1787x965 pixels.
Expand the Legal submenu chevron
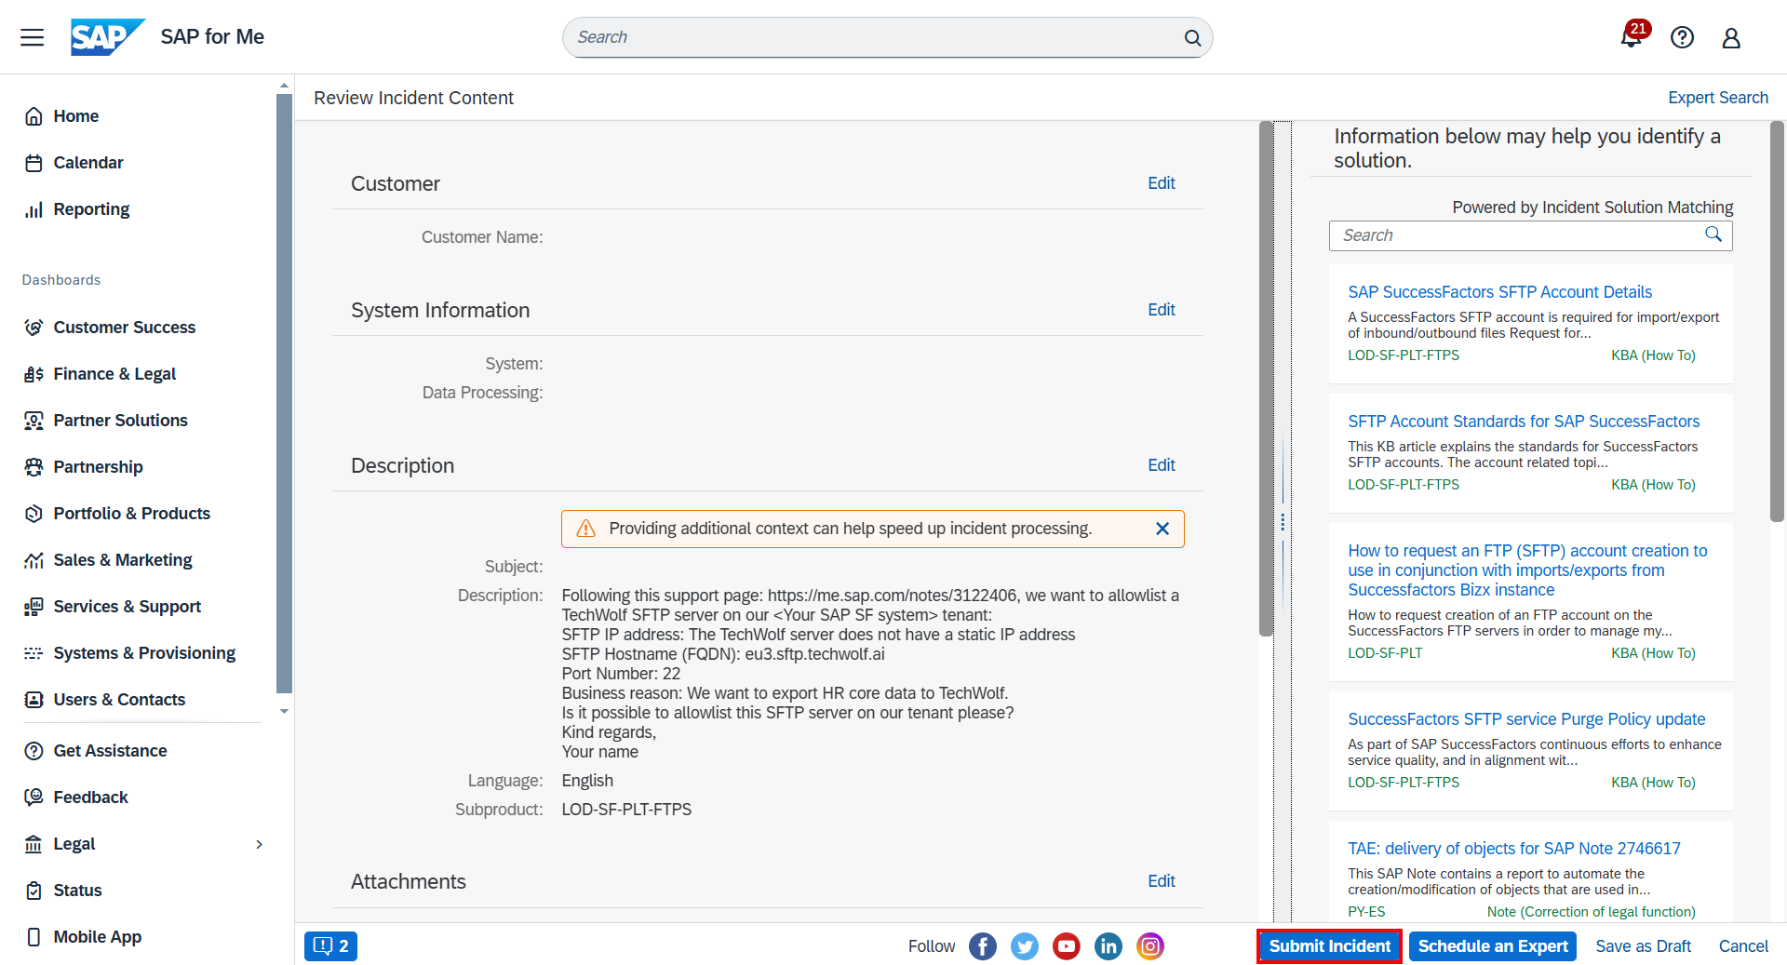259,844
